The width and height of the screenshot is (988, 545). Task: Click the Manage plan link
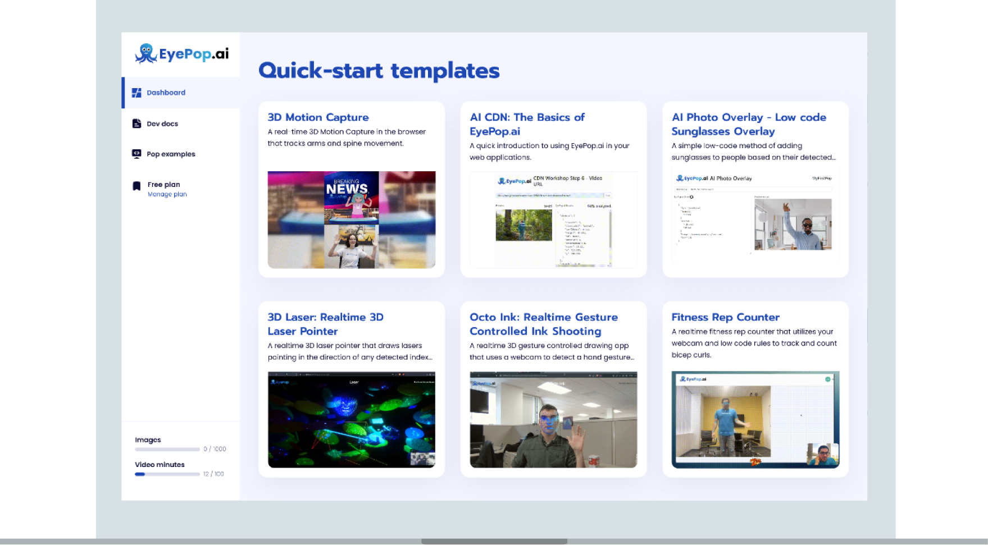[x=167, y=194]
